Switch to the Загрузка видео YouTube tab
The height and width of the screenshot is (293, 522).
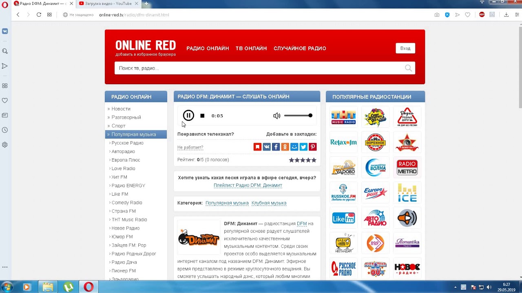[x=109, y=4]
